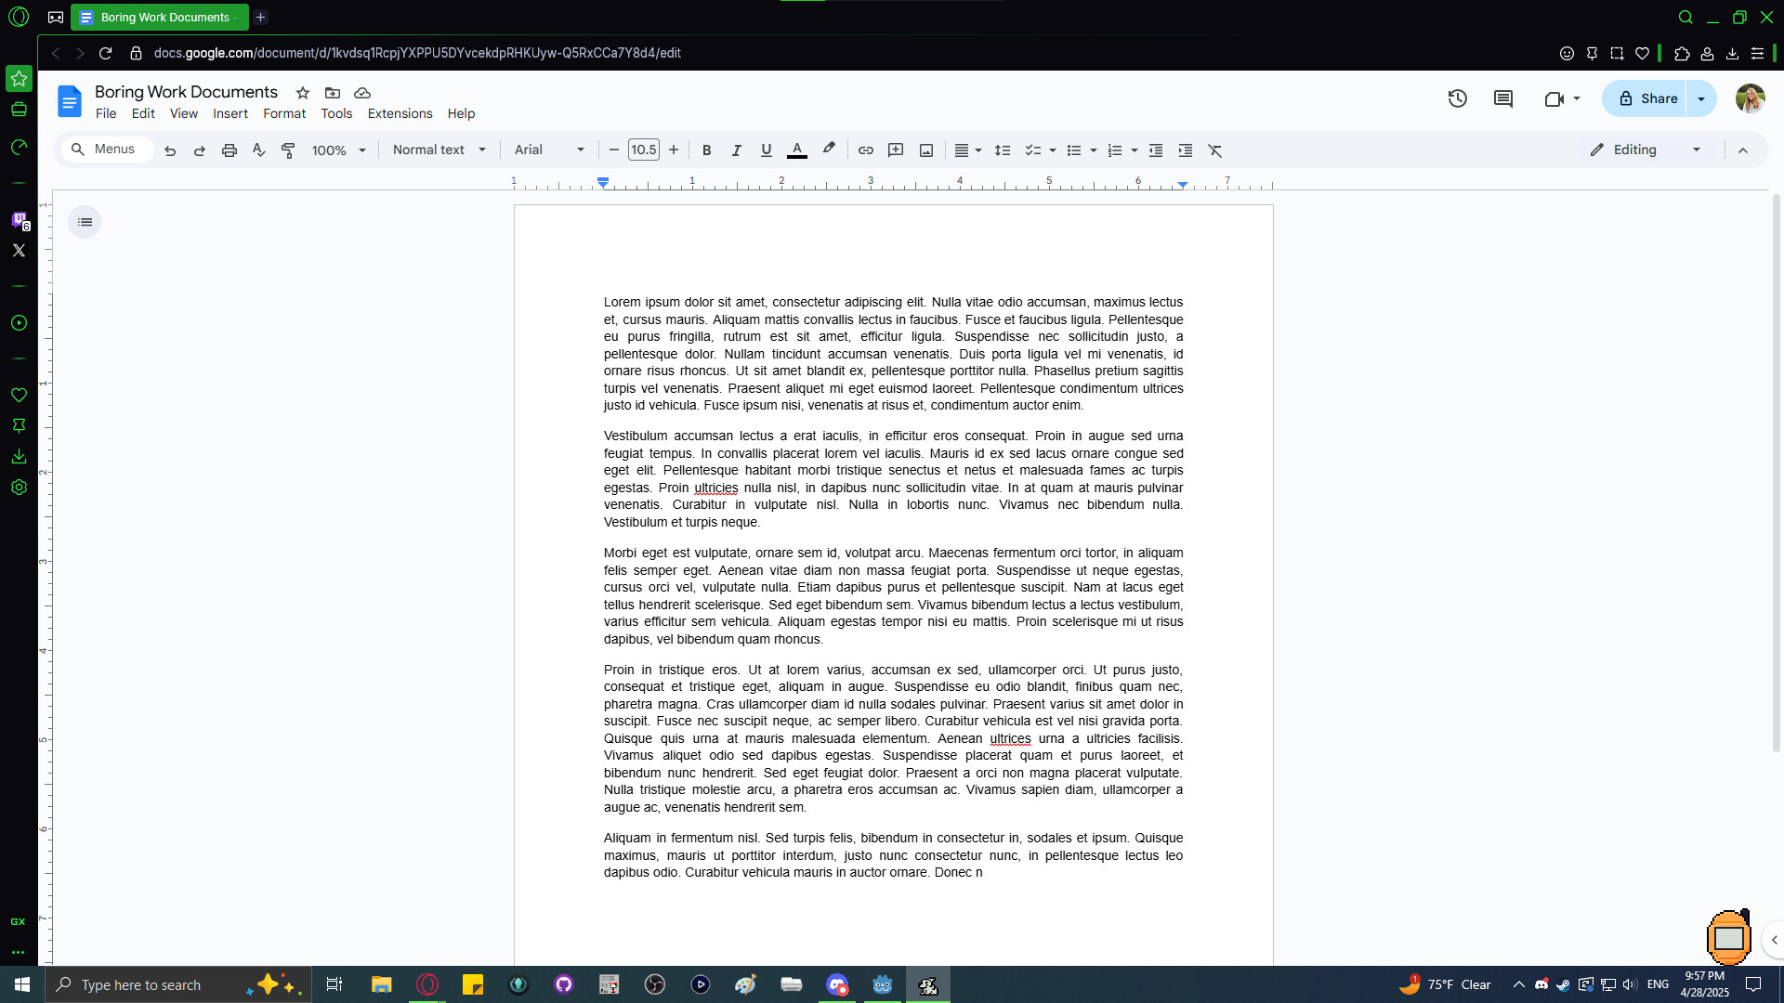Click the Insert image icon

(925, 150)
